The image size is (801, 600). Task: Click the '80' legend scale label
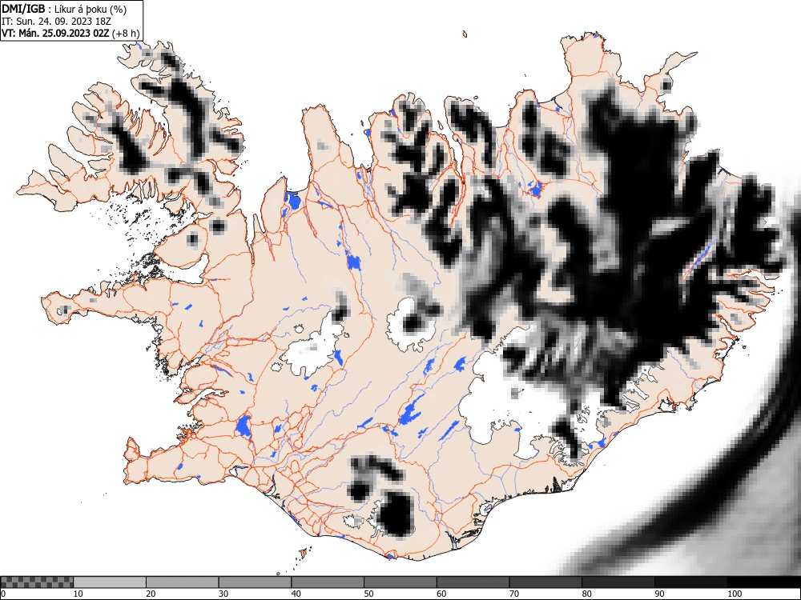[586, 594]
